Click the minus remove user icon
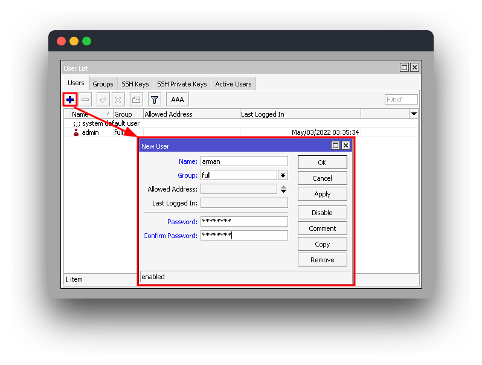Viewport: 482px width, 365px height. coord(85,100)
